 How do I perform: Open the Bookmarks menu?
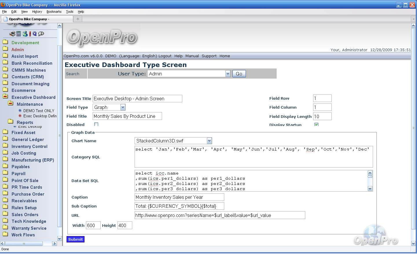(54, 12)
